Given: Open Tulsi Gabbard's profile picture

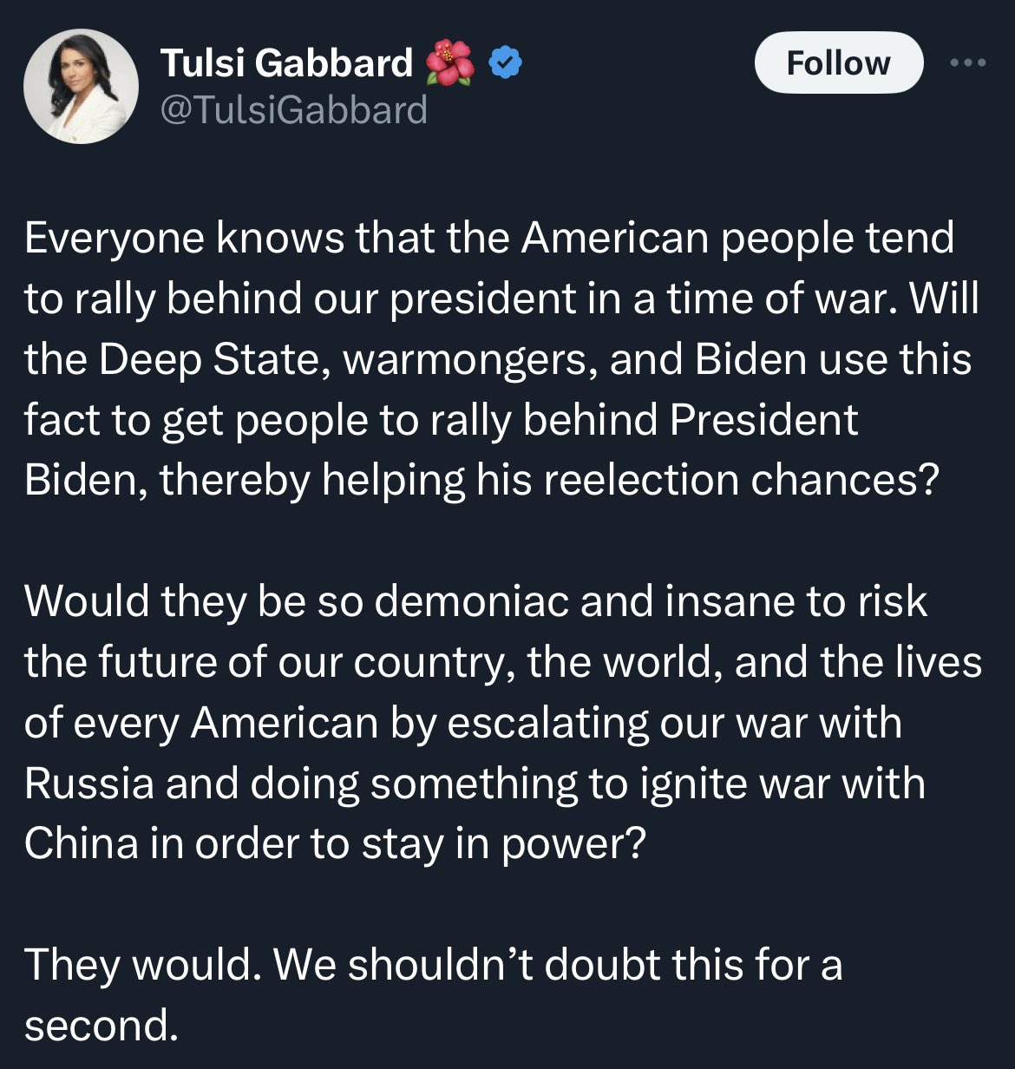Looking at the screenshot, I should tap(81, 86).
